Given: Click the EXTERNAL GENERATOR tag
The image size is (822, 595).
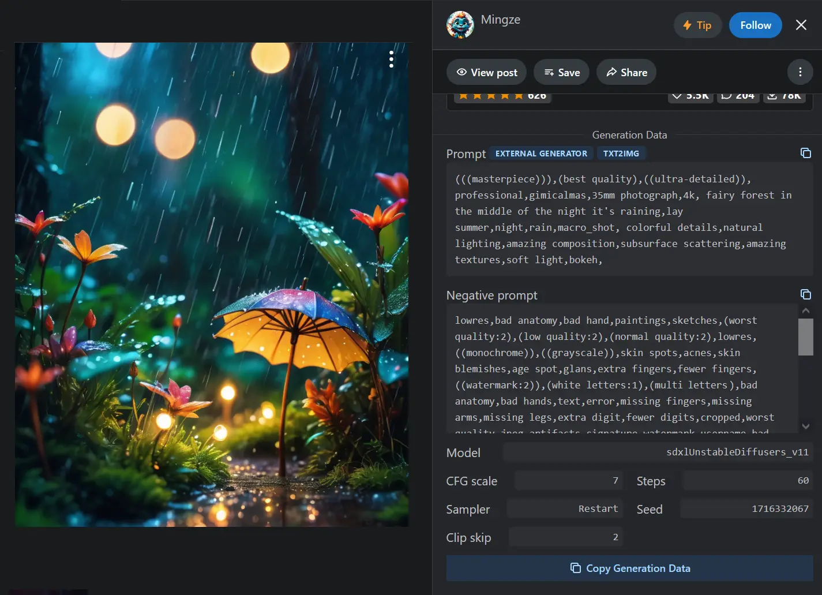Looking at the screenshot, I should coord(541,154).
